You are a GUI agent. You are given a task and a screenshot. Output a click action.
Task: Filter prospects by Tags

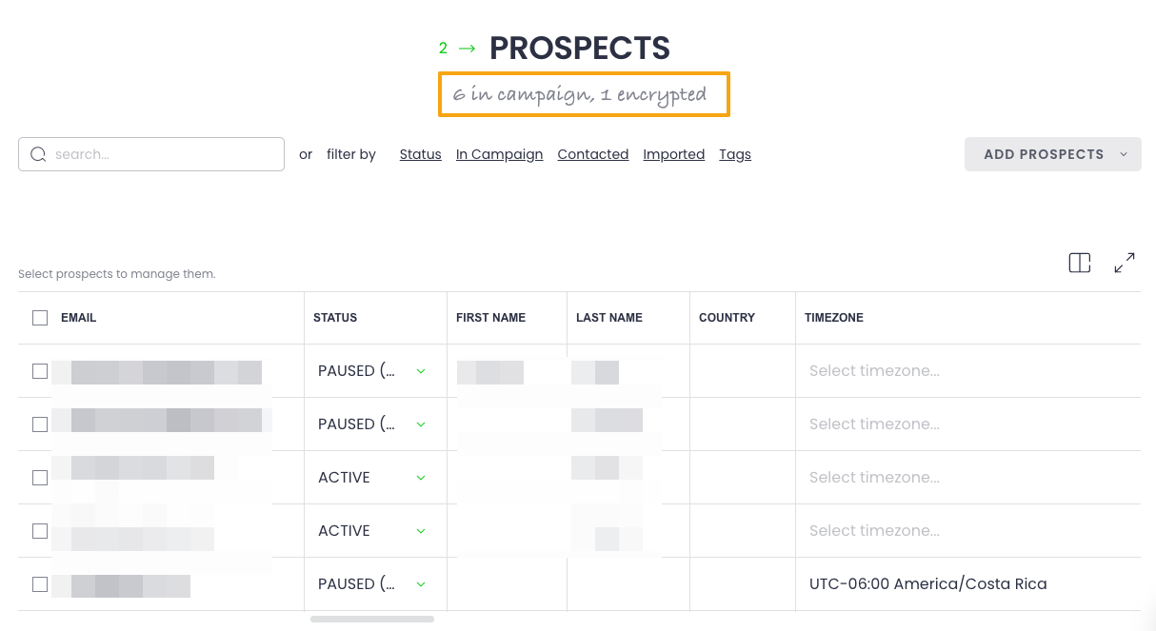734,154
